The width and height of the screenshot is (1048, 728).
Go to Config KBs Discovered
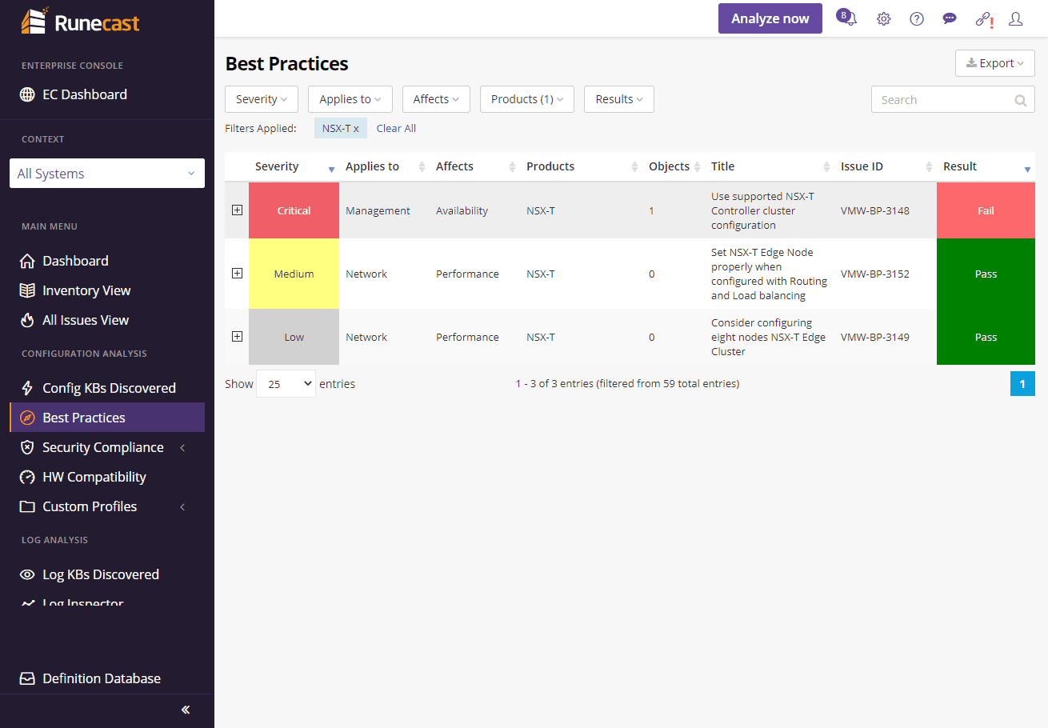(109, 388)
